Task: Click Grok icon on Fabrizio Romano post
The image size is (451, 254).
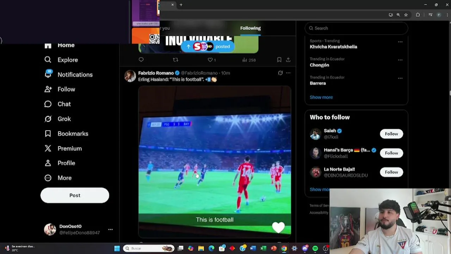Action: coord(280,73)
